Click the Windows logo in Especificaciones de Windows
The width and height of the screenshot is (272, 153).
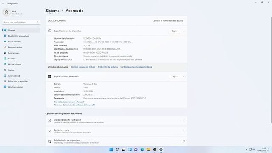coord(50,76)
